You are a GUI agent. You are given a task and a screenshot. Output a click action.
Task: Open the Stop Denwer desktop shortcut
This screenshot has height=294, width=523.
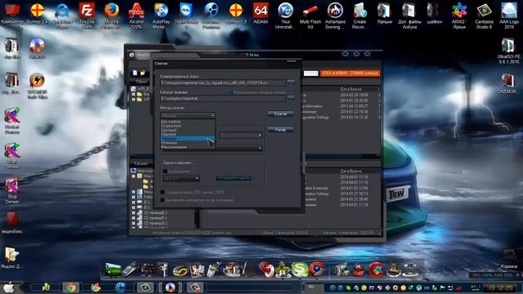12,190
